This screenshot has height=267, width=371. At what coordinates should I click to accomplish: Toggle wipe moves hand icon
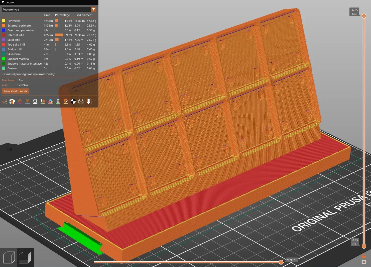coord(12,101)
